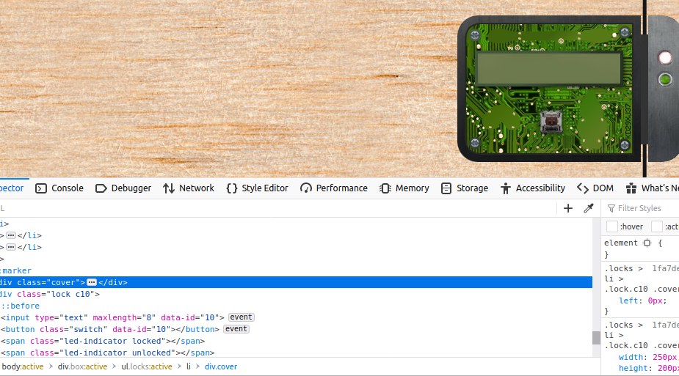Select the div.box.active breadcrumb
This screenshot has width=679, height=376.
[x=82, y=366]
